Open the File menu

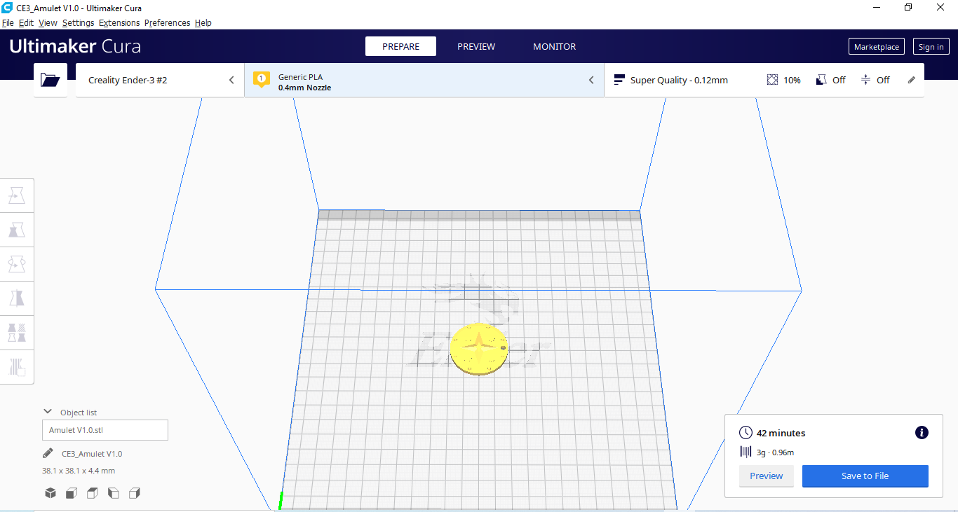coord(8,23)
